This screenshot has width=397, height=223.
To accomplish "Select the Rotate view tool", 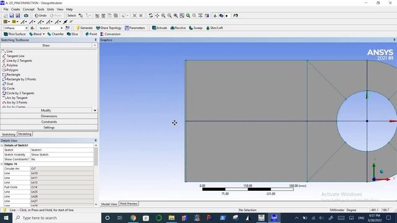I will [x=151, y=15].
